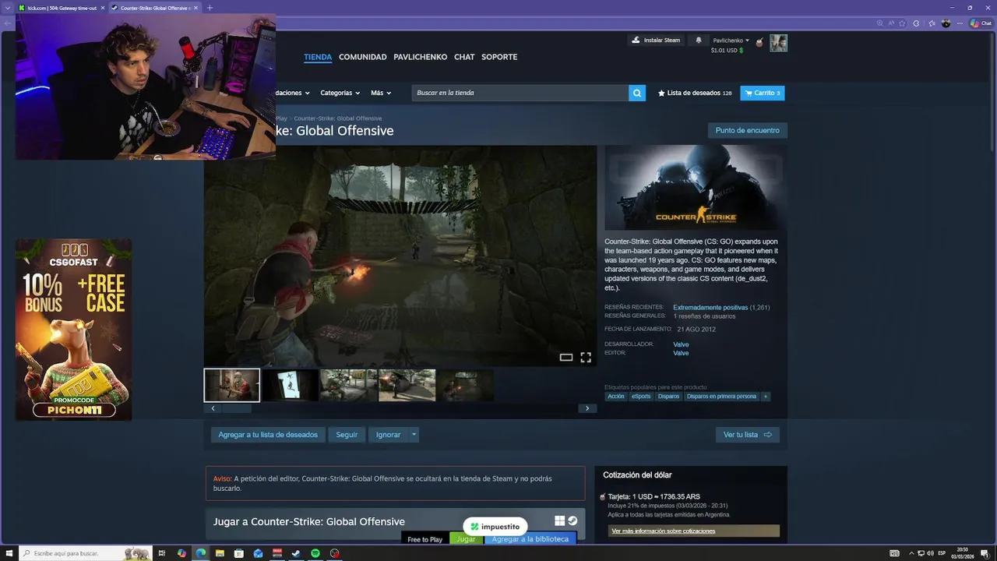
Task: Focus the Buscar en la tienda field
Action: pyautogui.click(x=520, y=93)
